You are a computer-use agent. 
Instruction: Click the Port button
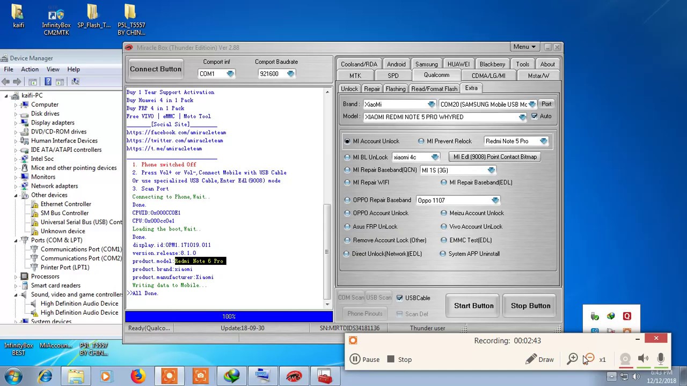[x=546, y=105]
